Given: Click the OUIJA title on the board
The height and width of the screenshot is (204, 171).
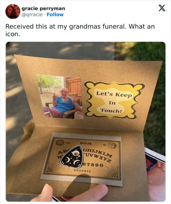Looking at the screenshot, I should [86, 143].
